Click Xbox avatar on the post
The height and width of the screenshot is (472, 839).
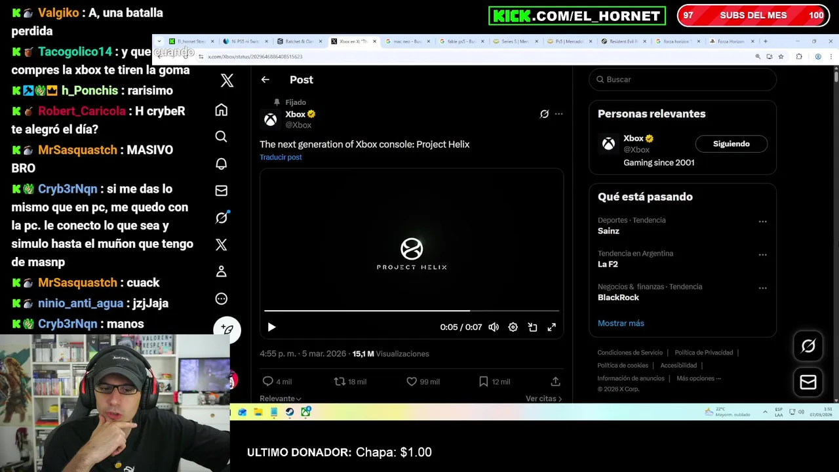click(x=270, y=119)
